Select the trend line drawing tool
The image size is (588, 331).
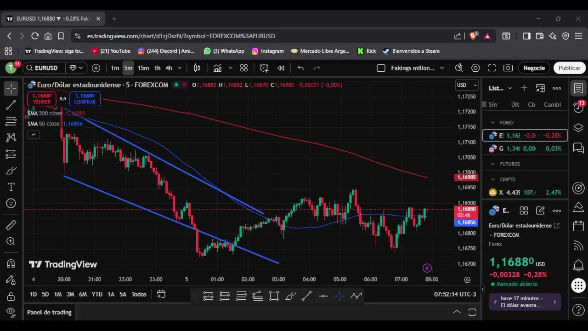[11, 105]
